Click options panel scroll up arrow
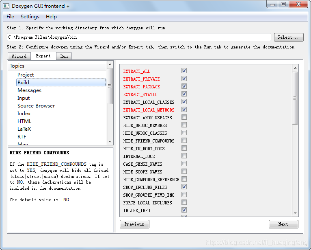 tap(295, 68)
